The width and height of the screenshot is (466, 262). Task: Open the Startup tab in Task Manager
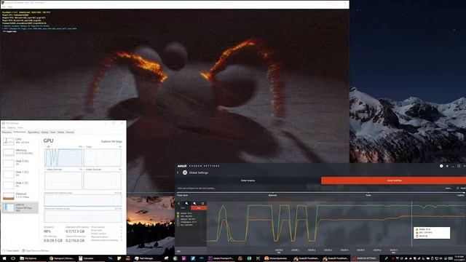point(45,132)
